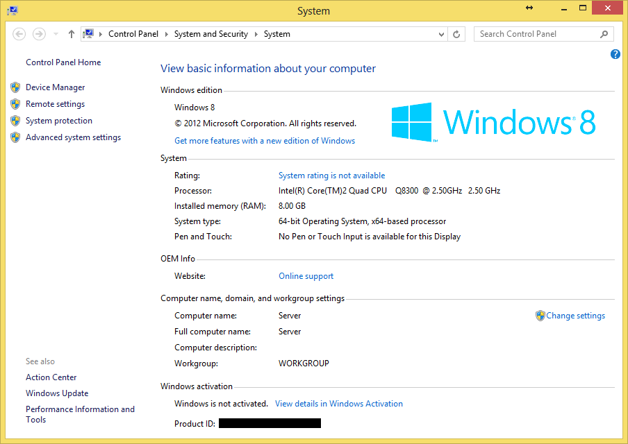
Task: Click the Windows 8 logo image
Action: point(493,122)
